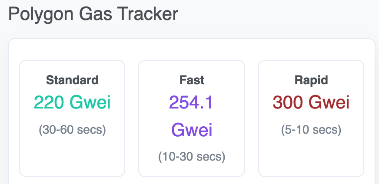Click the purple 254.1 value
The image size is (379, 184).
191,102
